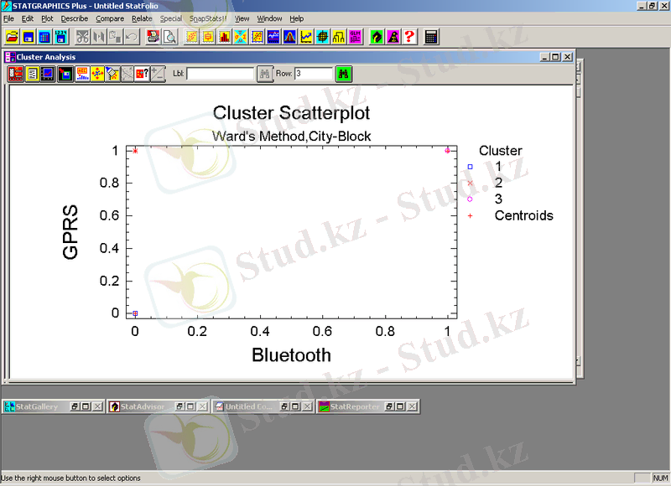Open the Help menu
Image resolution: width=671 pixels, height=486 pixels.
tap(297, 18)
